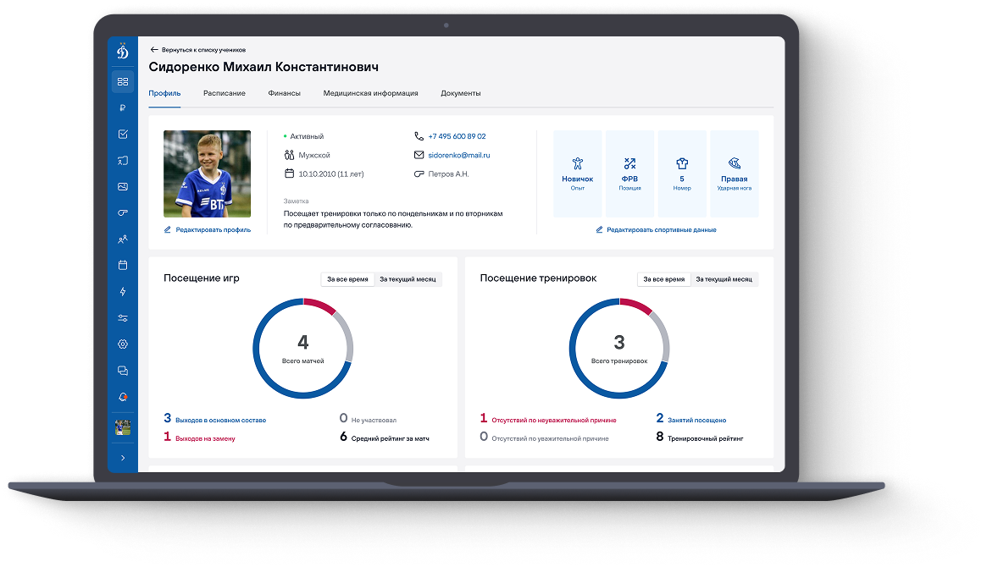Image resolution: width=987 pixels, height=578 pixels.
Task: Open the dashboard grid icon in sidebar
Action: [123, 81]
